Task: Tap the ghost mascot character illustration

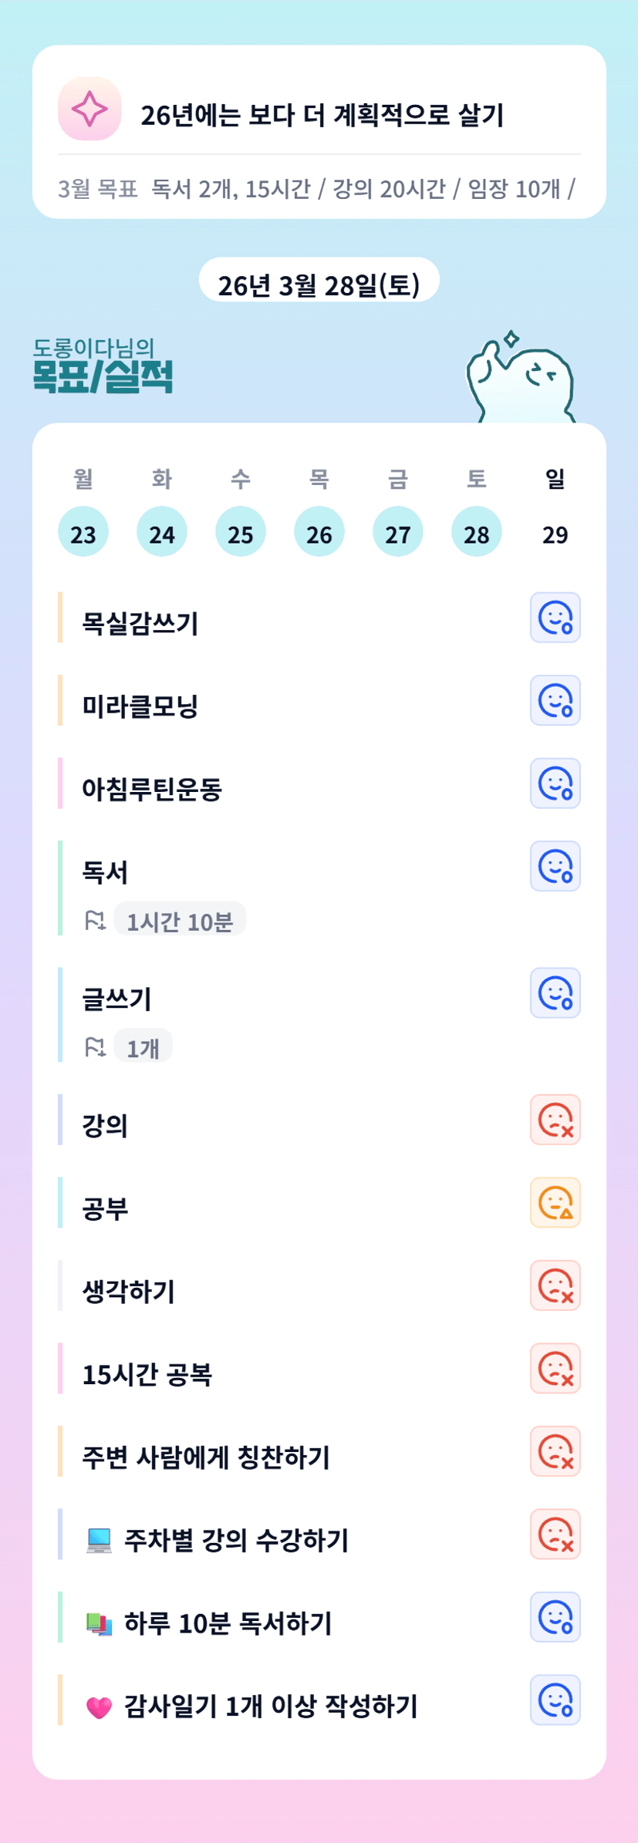Action: click(521, 379)
